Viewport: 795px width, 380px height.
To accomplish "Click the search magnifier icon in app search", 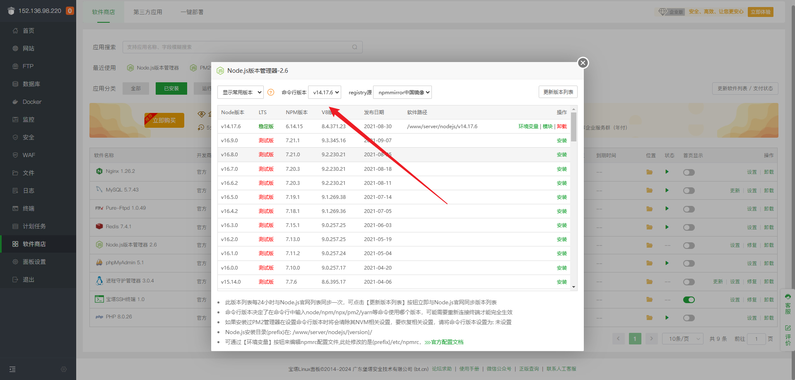I will coord(355,47).
